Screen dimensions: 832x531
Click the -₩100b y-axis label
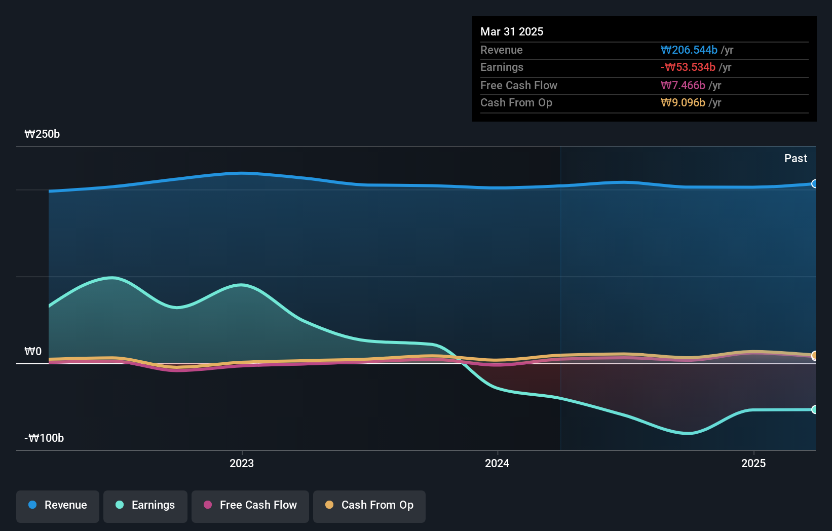(x=44, y=438)
